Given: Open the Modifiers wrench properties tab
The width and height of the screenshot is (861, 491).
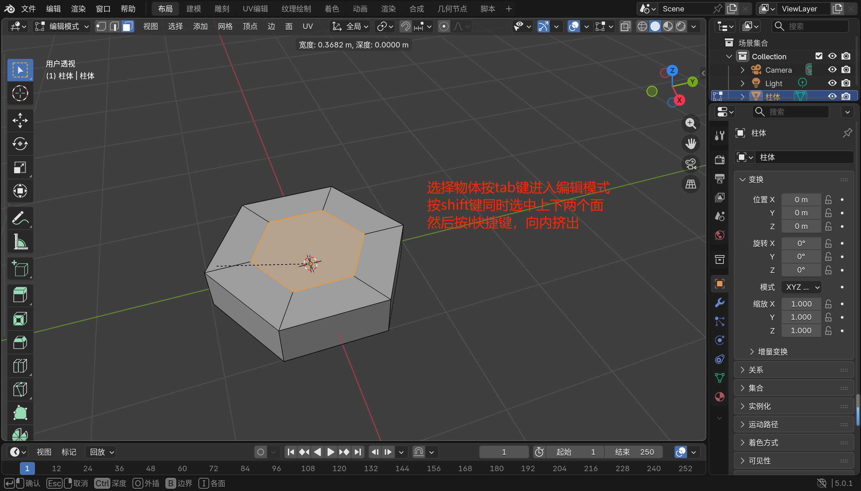Looking at the screenshot, I should (719, 303).
